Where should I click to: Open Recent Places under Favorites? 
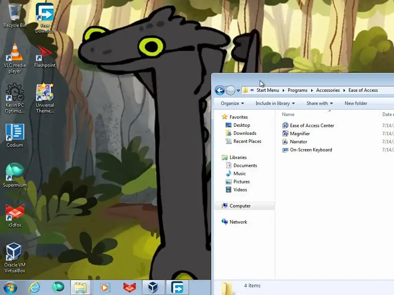coord(243,141)
